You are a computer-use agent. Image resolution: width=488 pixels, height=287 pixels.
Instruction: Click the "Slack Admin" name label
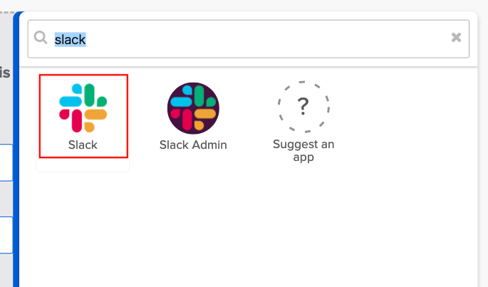coord(193,145)
